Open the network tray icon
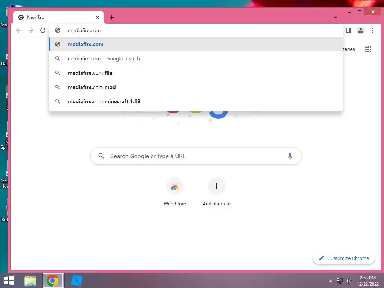Viewport: 384px width, 288px height. [340, 281]
